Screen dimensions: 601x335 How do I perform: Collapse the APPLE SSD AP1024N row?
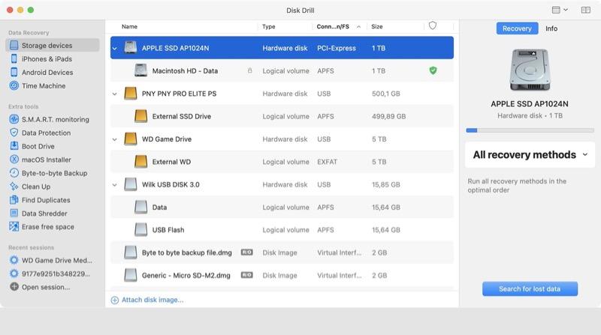(115, 48)
